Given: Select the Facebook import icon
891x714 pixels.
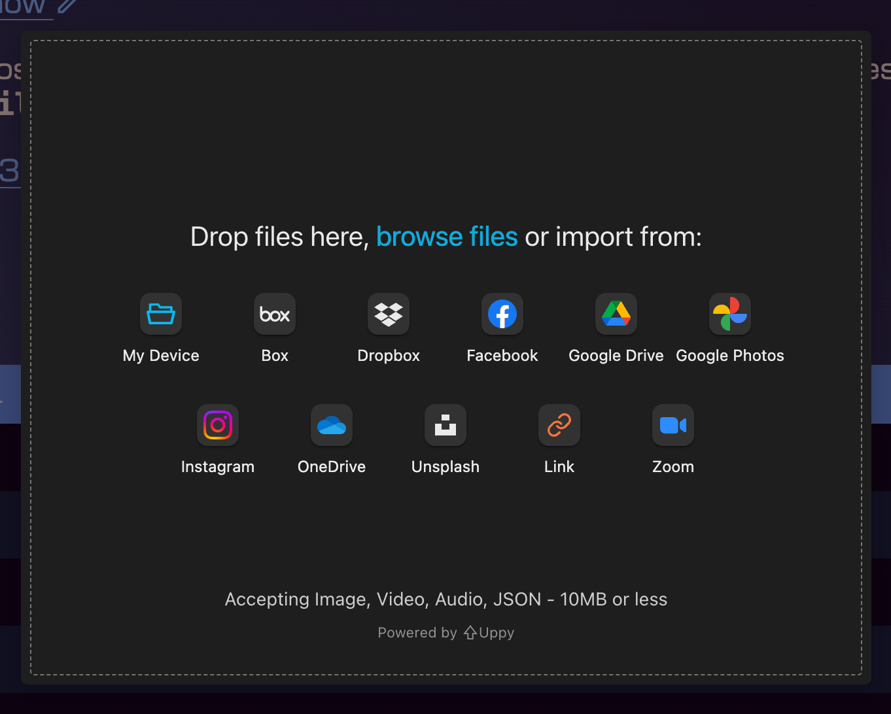Looking at the screenshot, I should [x=502, y=314].
